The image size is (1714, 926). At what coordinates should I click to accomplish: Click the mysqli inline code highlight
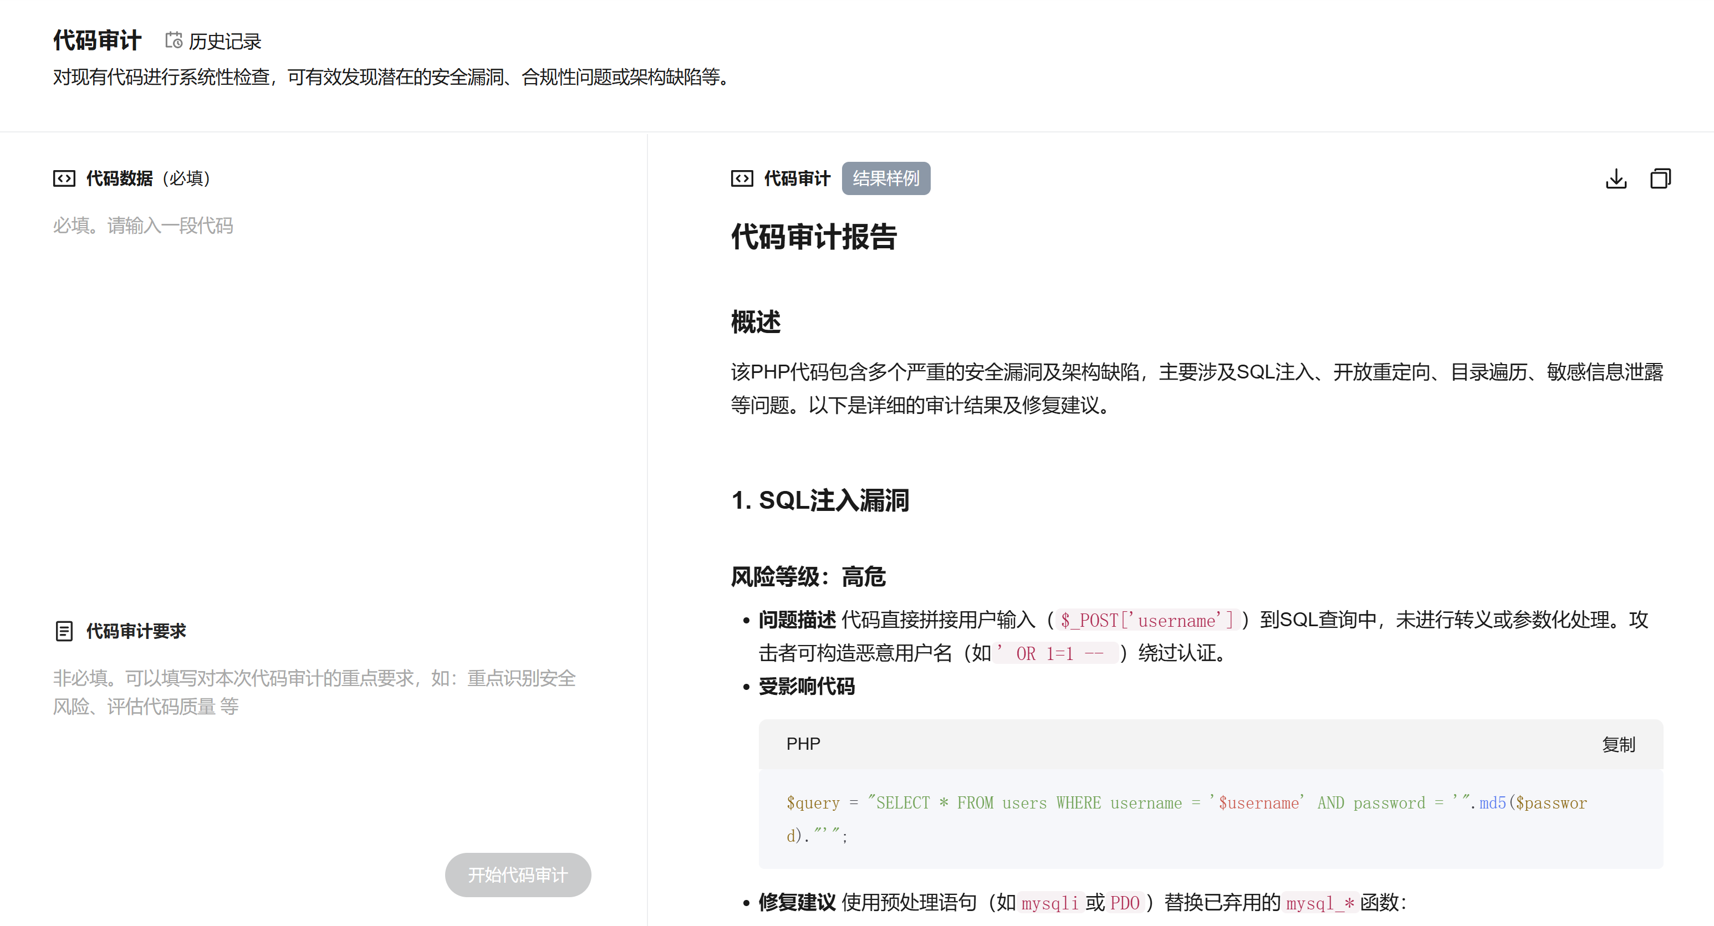coord(1050,903)
